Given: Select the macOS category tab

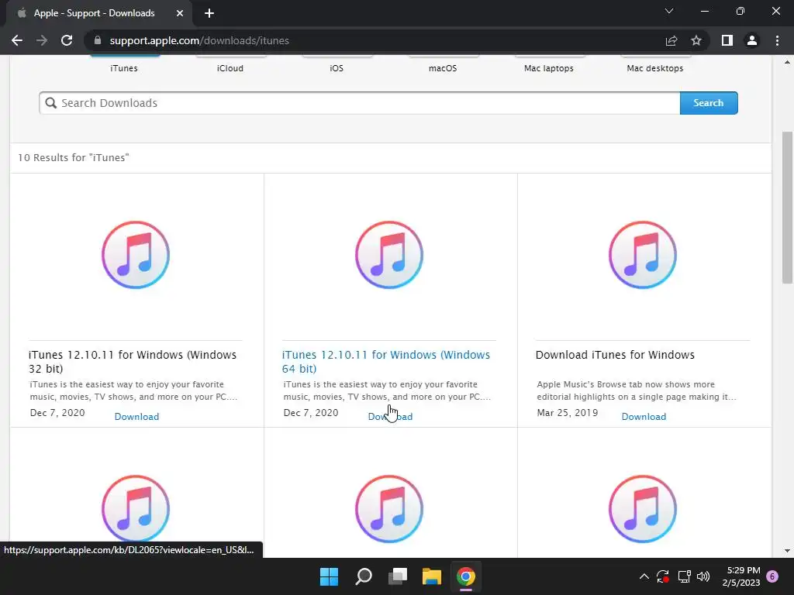Looking at the screenshot, I should (443, 68).
